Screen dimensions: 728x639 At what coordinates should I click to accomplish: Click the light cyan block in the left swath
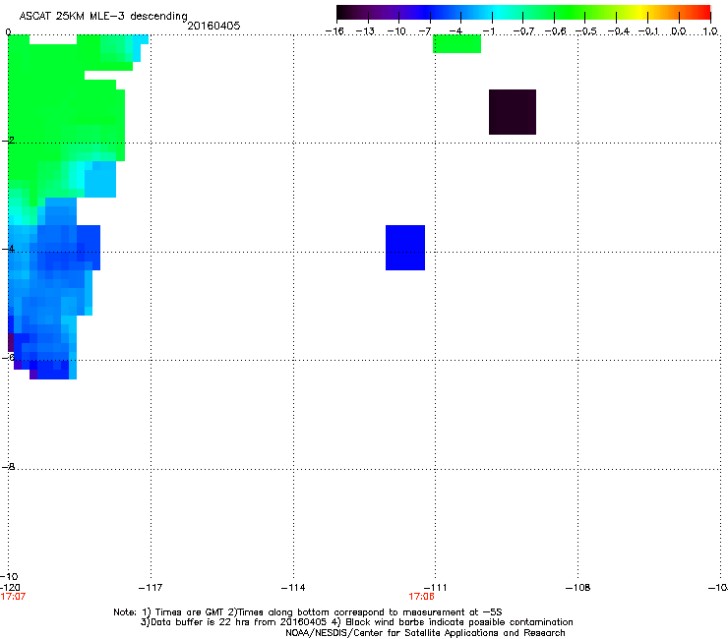100,179
